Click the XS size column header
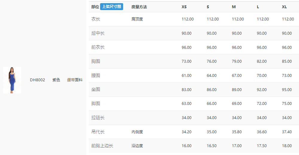This screenshot has width=299, height=155. coord(184,7)
